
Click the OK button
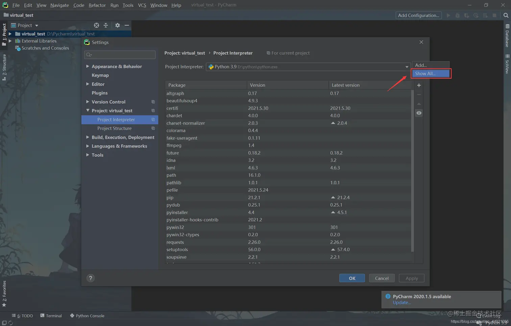point(352,278)
